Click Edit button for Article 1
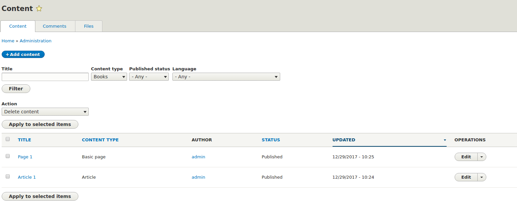Screen dimensions: 517x217 click(x=466, y=177)
